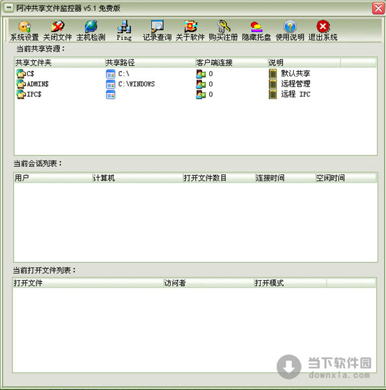Screen dimensions: 386x390
Task: Click the 远程管理 description text
Action: [296, 84]
